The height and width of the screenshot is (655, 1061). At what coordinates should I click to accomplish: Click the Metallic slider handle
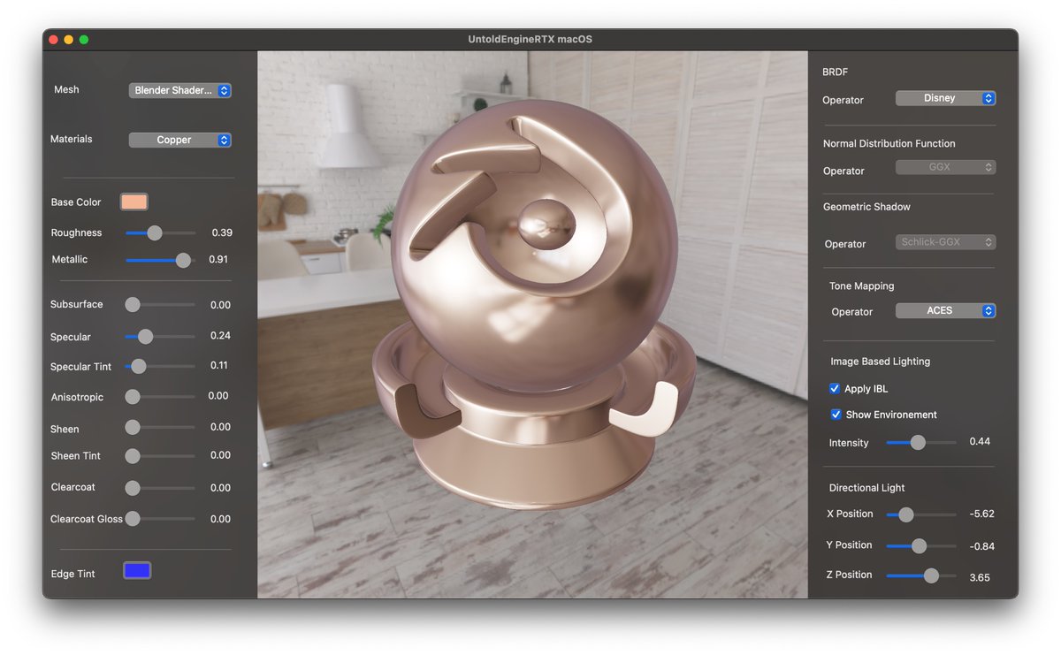(x=183, y=260)
